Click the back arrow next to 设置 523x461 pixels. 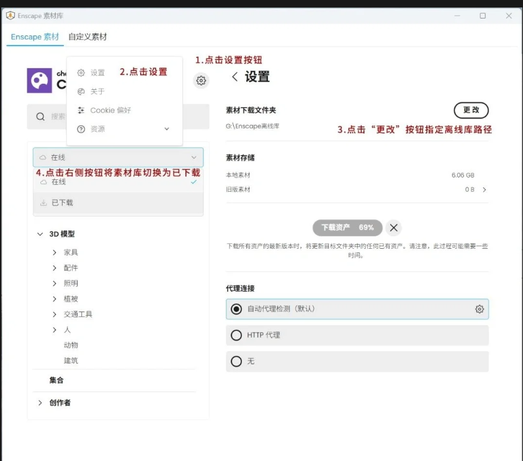coord(235,77)
